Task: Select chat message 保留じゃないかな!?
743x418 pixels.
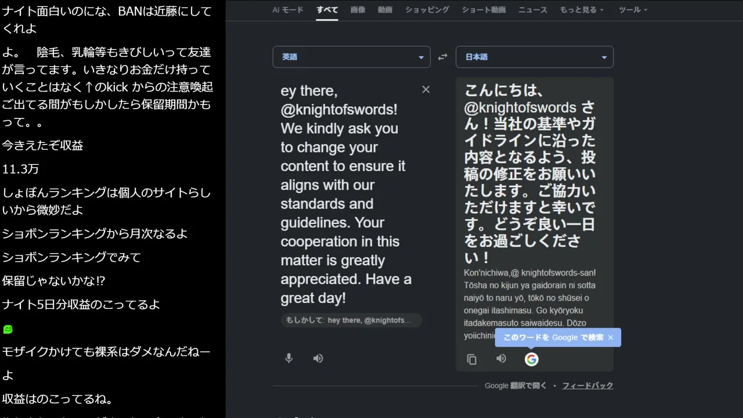Action: [53, 281]
